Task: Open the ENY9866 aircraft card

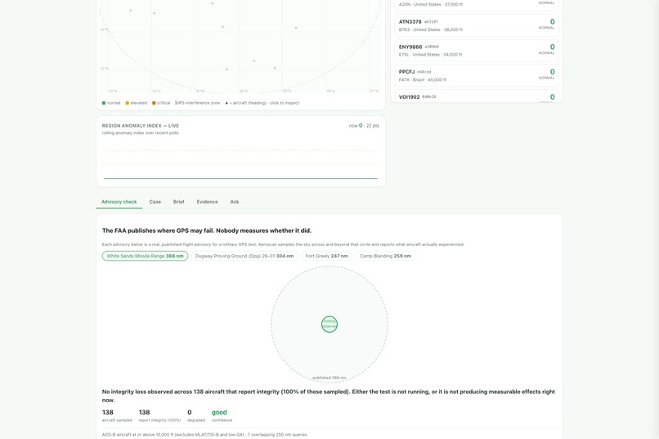Action: 477,51
